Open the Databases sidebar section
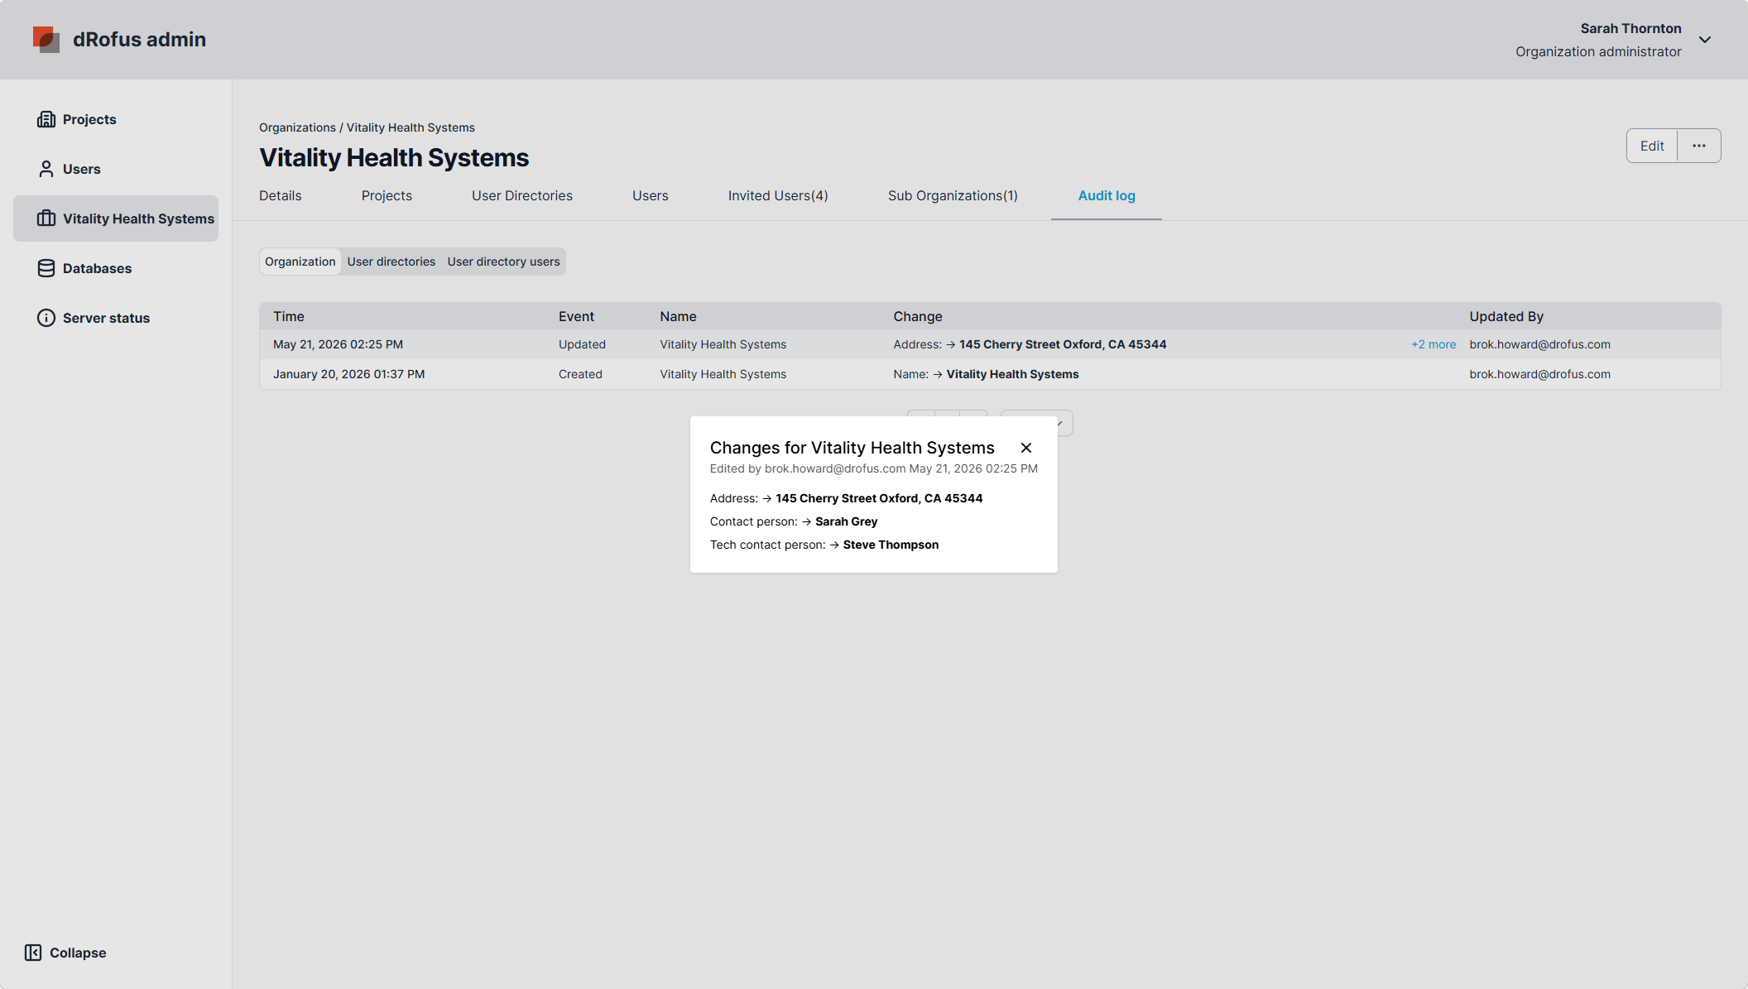The width and height of the screenshot is (1748, 989). (116, 268)
